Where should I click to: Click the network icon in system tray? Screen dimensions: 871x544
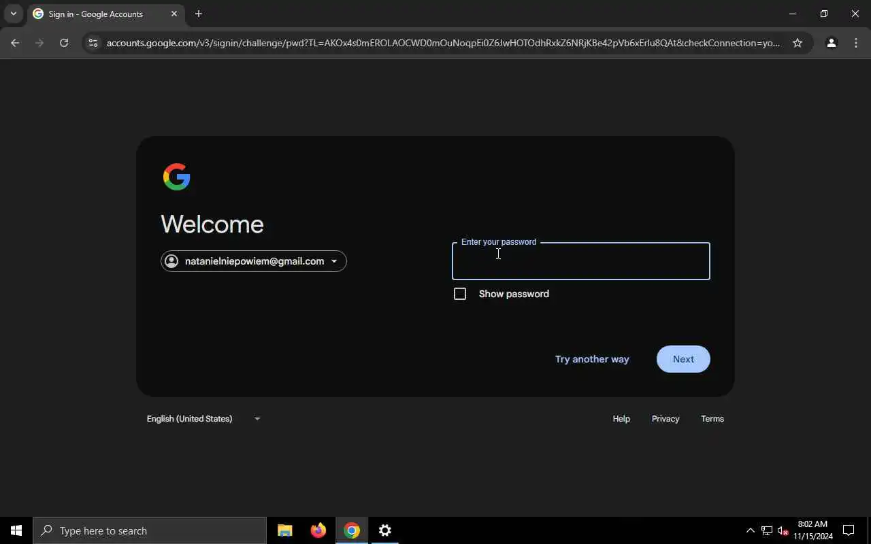coord(767,530)
